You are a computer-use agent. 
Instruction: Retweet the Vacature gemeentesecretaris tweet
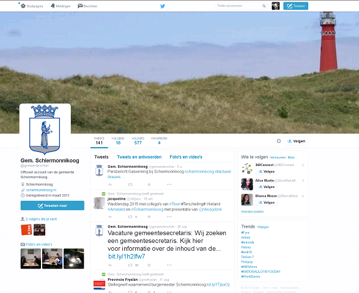(130, 265)
